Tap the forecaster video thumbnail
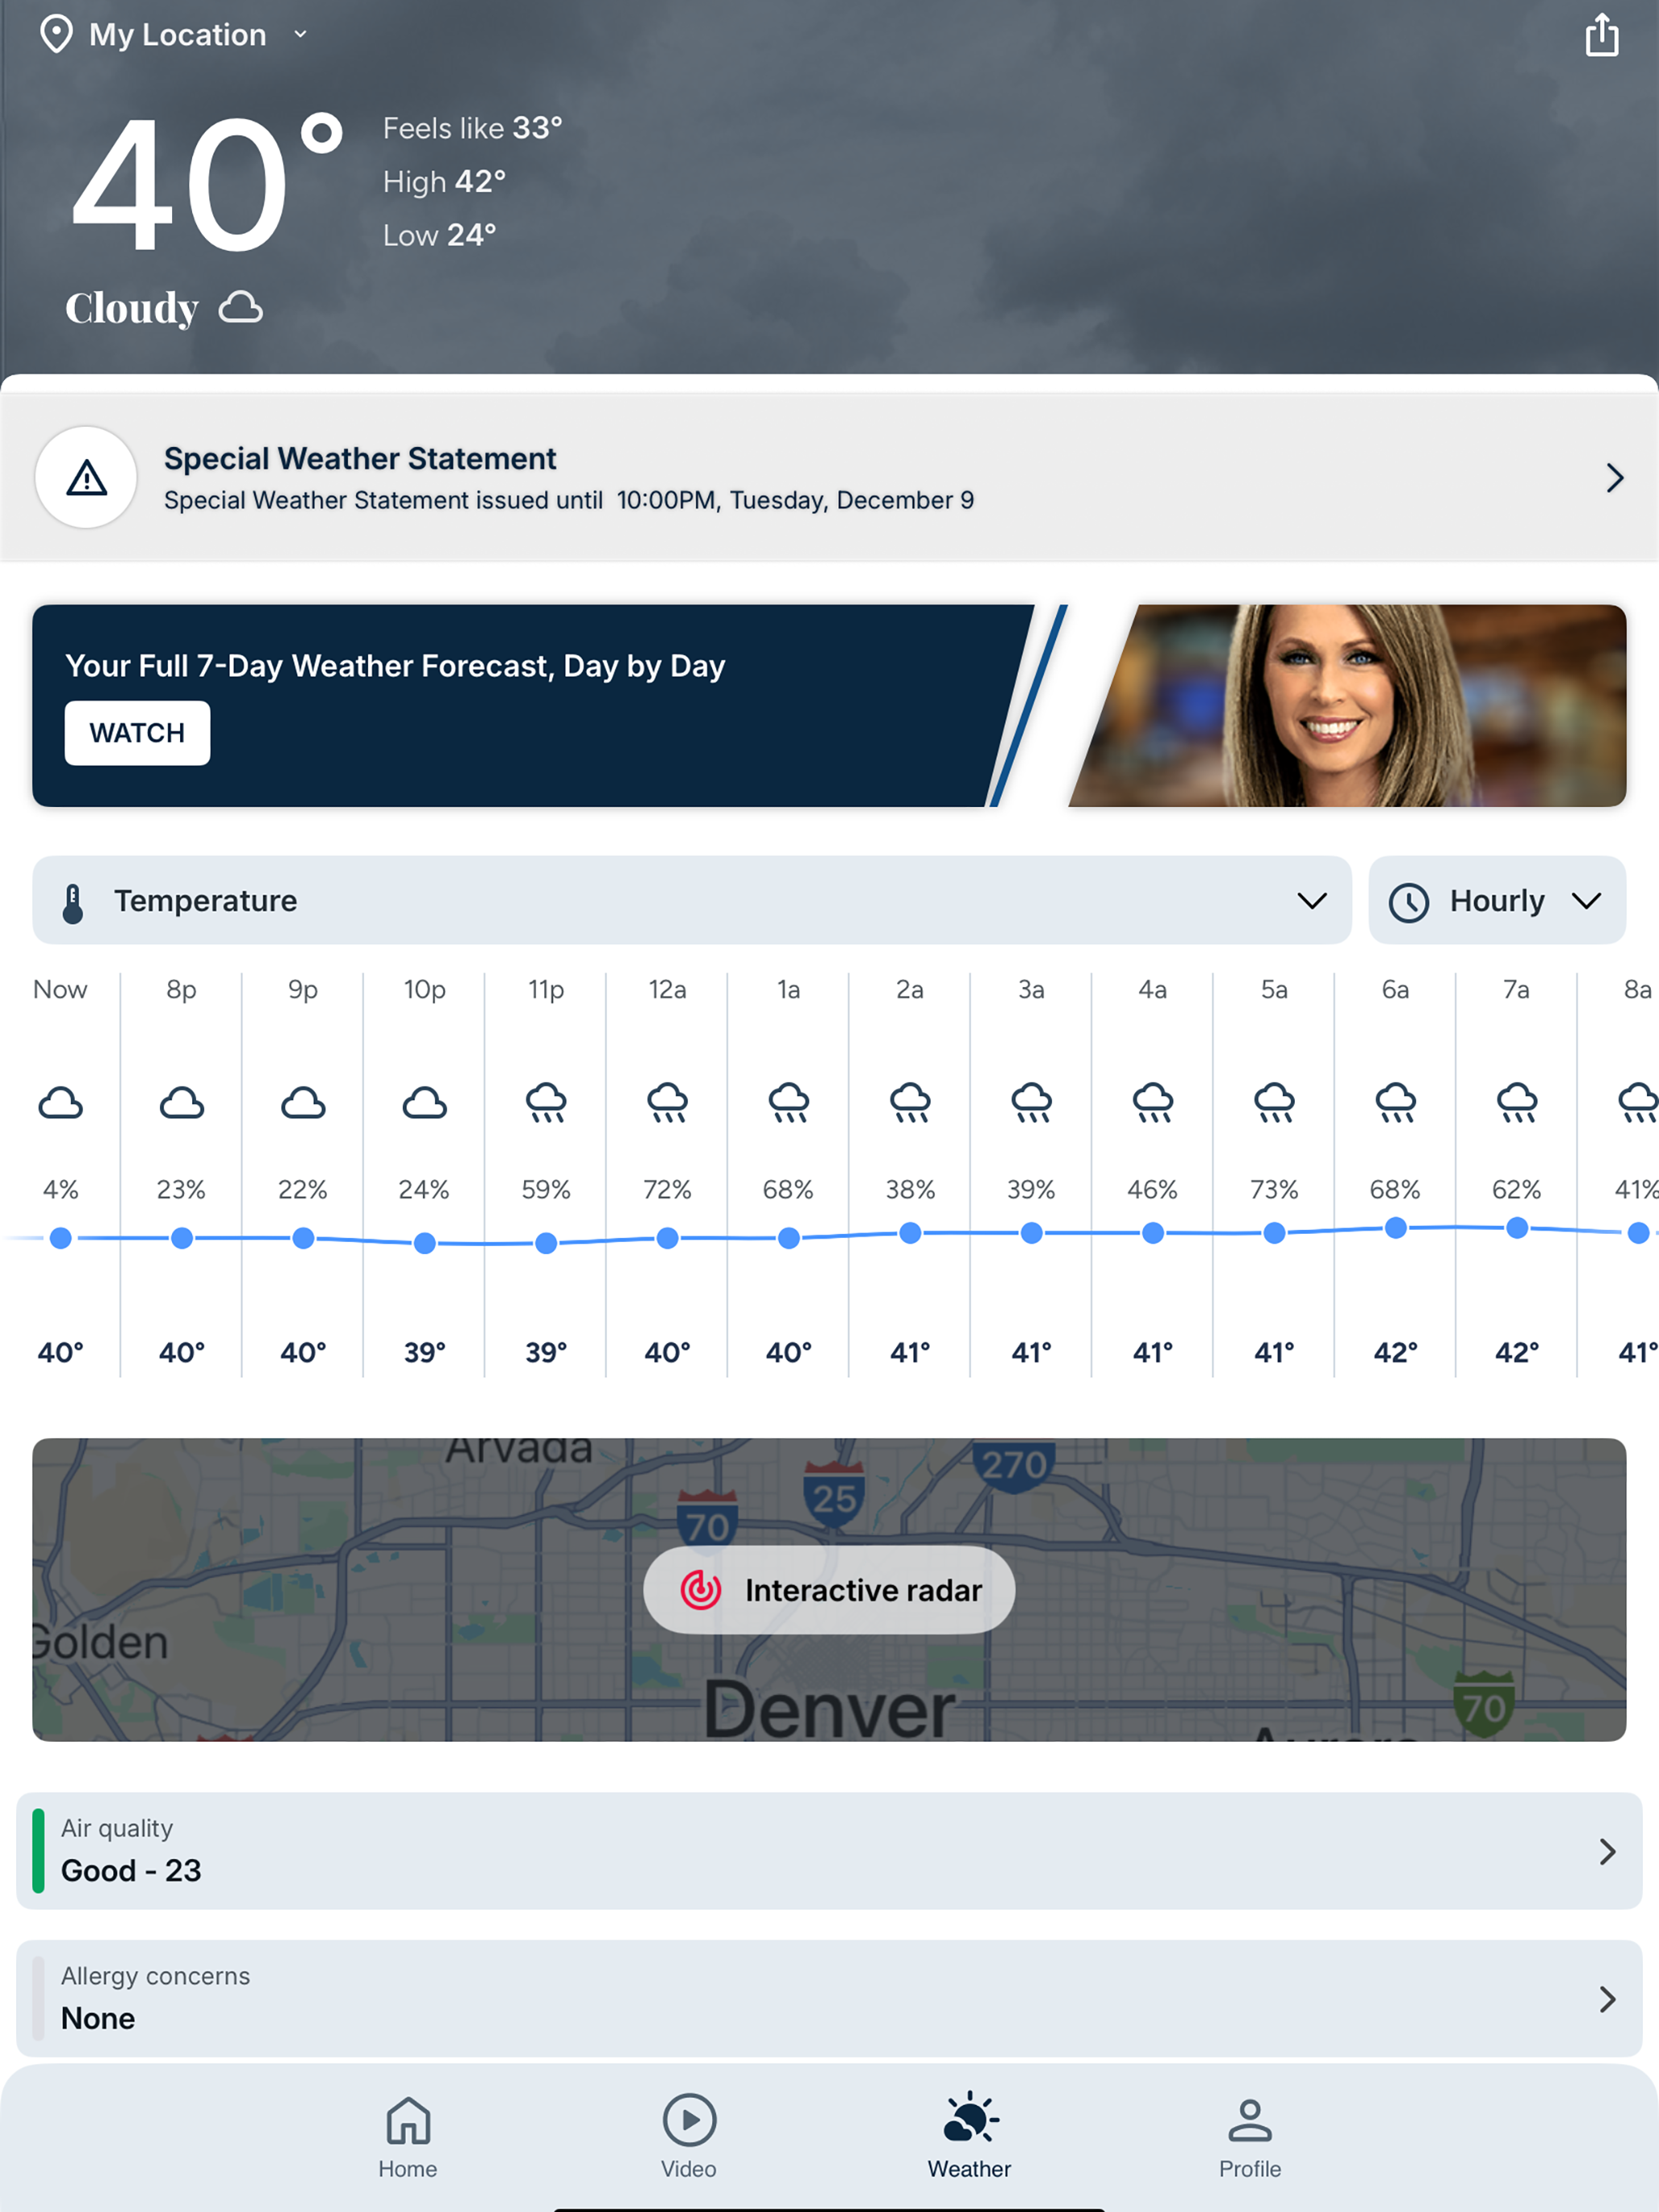 pos(1346,706)
